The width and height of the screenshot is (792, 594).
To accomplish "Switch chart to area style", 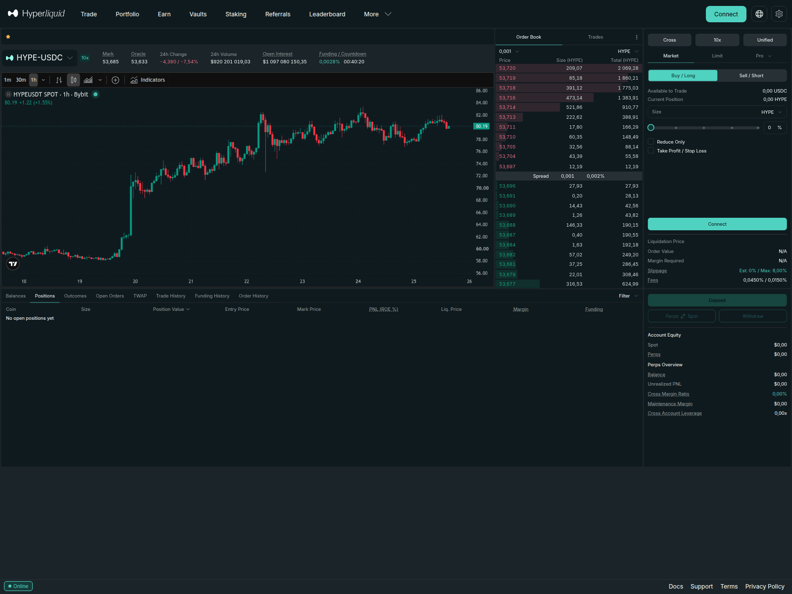I will (88, 80).
